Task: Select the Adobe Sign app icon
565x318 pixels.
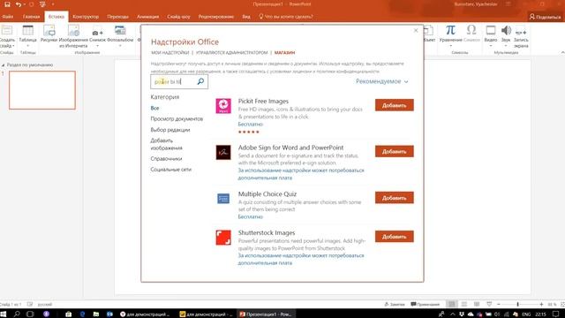Action: 223,152
